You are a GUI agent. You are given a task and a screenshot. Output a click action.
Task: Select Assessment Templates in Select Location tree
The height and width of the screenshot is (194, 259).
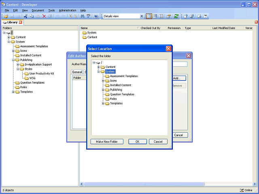coord(124,76)
